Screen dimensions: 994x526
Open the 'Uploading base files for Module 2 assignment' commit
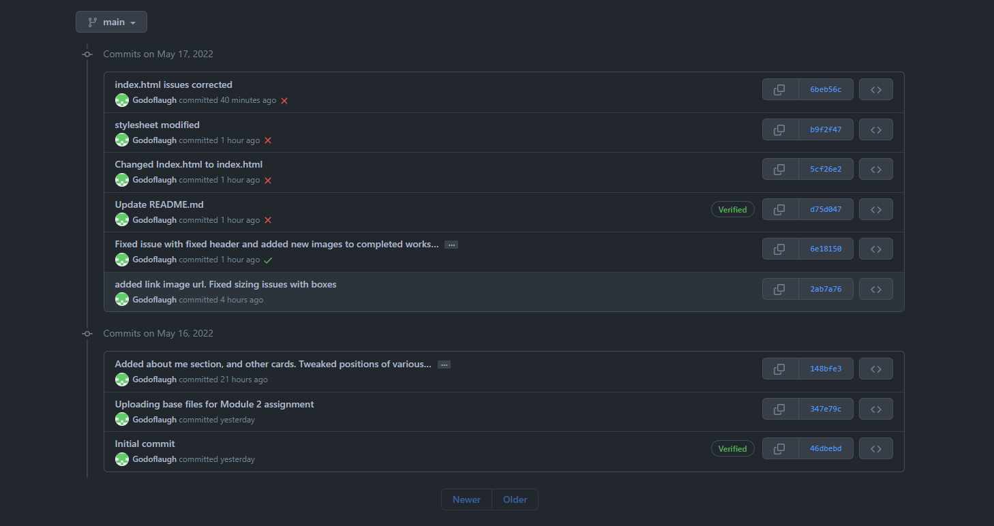coord(214,403)
